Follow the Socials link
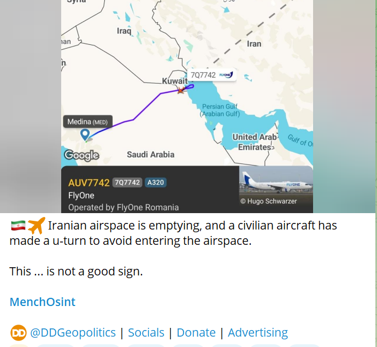This screenshot has height=347, width=377. (x=146, y=332)
